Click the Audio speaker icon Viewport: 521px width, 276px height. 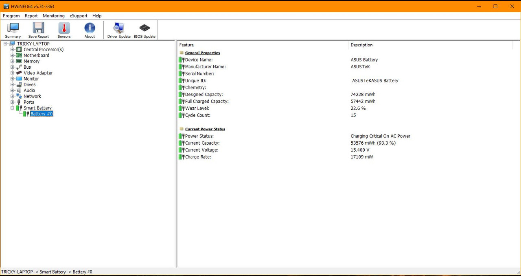coord(19,90)
